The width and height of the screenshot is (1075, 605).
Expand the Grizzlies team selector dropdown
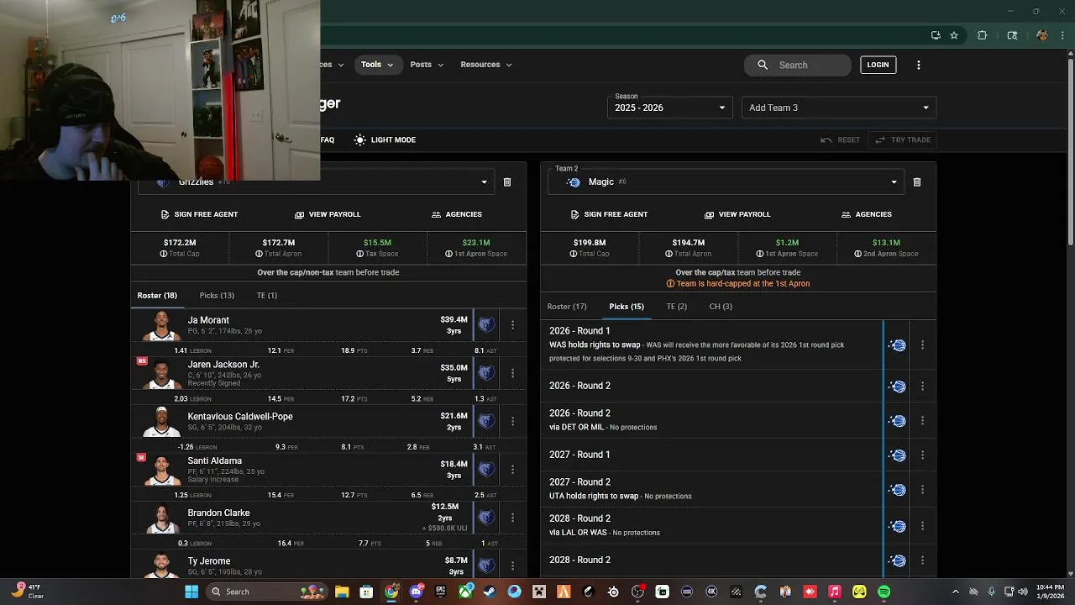[x=484, y=182]
